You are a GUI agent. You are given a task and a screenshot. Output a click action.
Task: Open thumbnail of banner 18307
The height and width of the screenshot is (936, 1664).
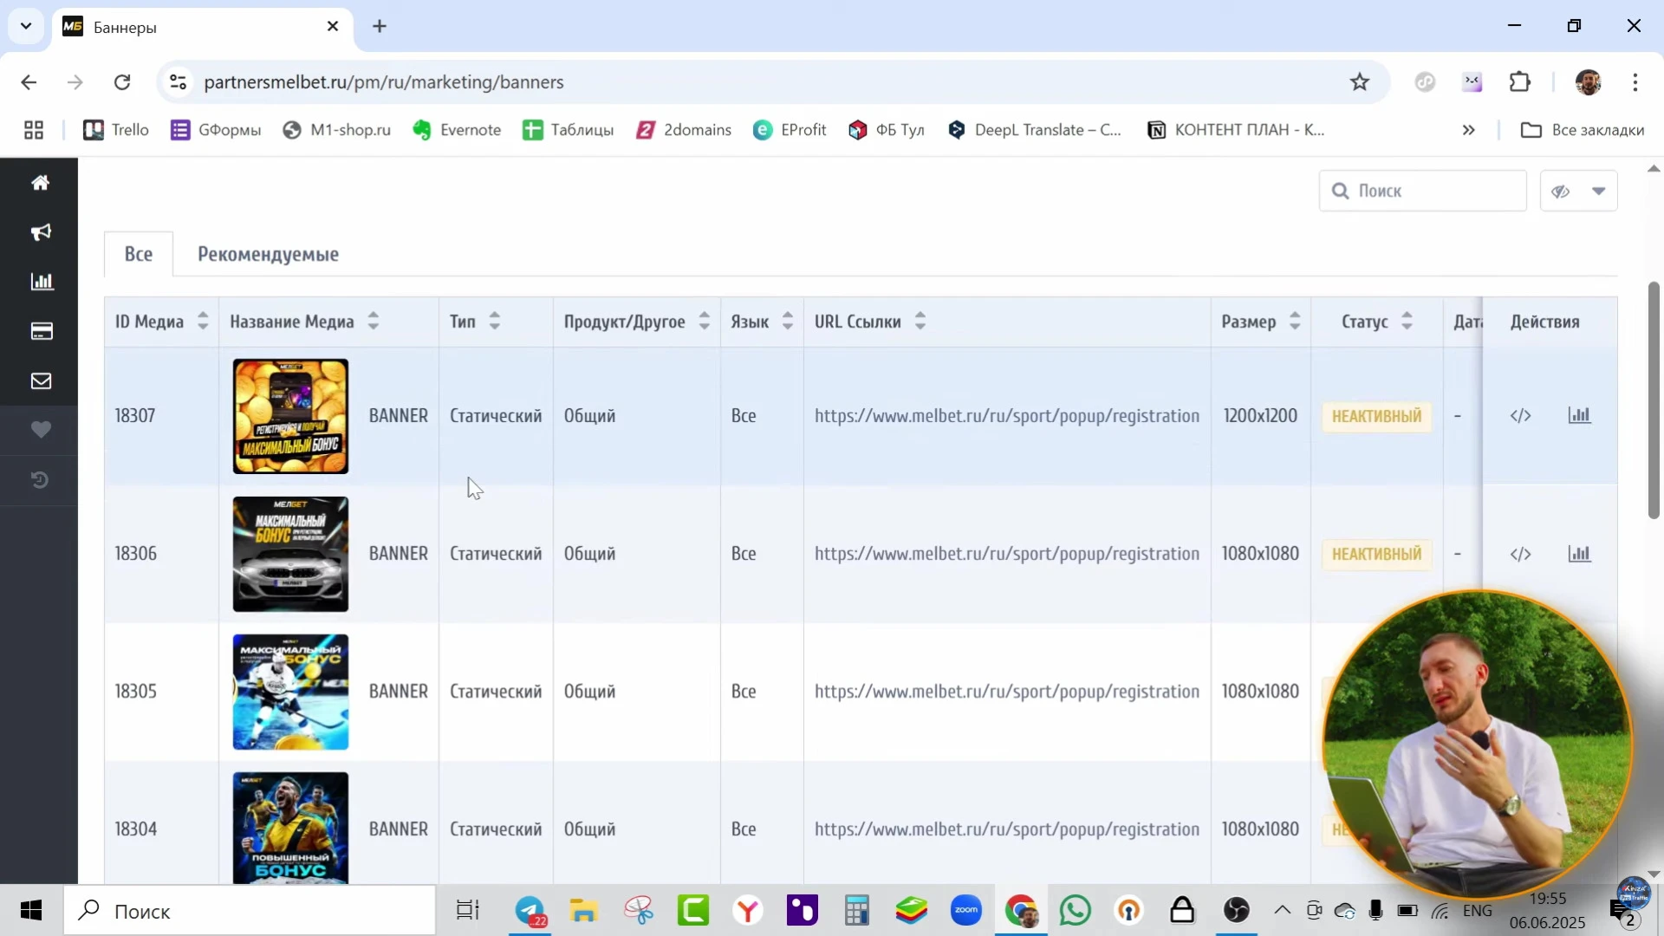coord(290,416)
